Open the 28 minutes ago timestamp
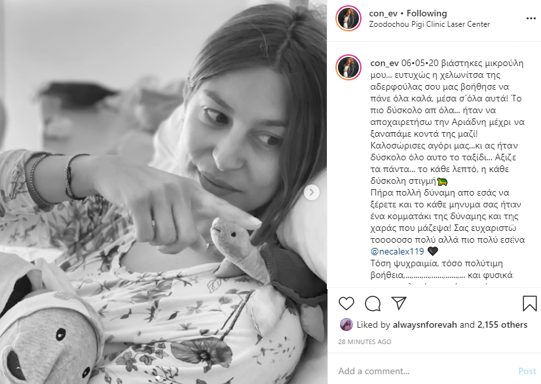 pyautogui.click(x=364, y=342)
